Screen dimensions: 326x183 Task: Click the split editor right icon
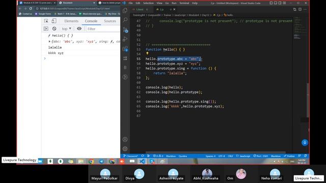[x=300, y=9]
